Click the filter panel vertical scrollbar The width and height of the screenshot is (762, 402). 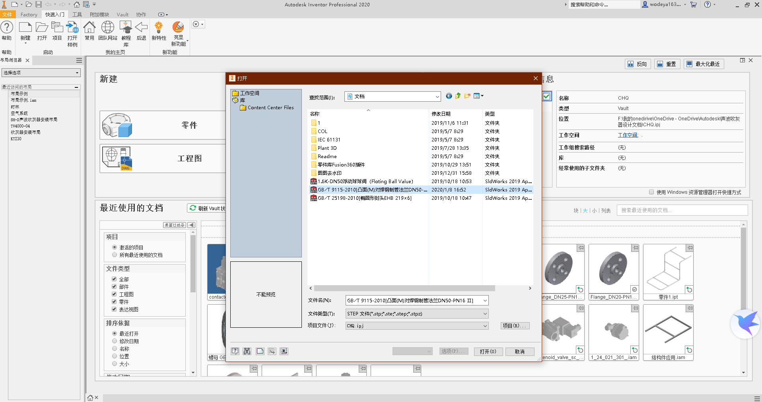[193, 263]
